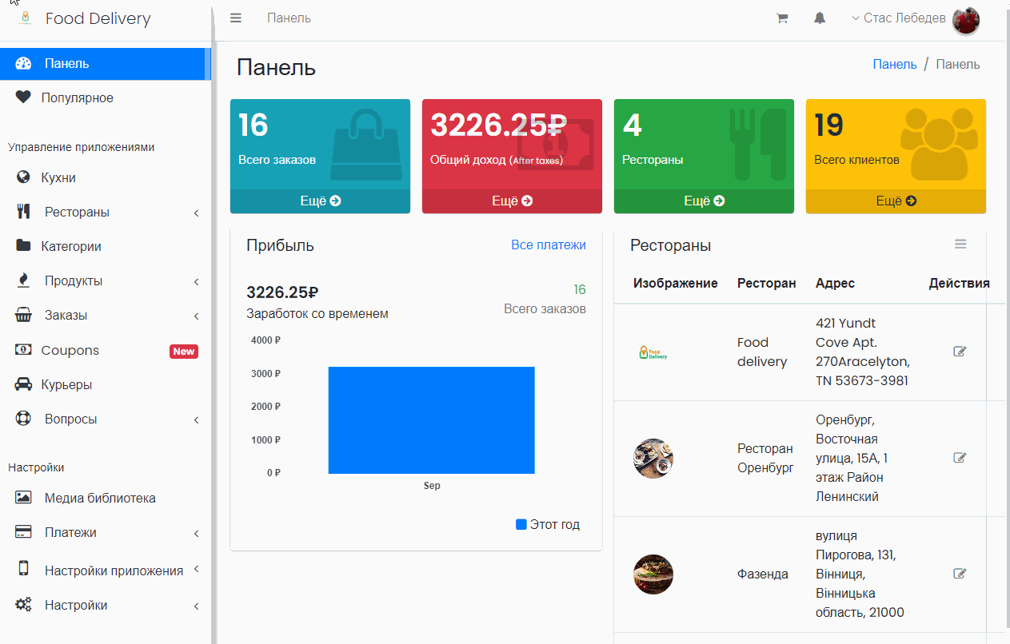The height and width of the screenshot is (644, 1010).
Task: Toggle the sidebar with the hamburger icon
Action: click(236, 18)
